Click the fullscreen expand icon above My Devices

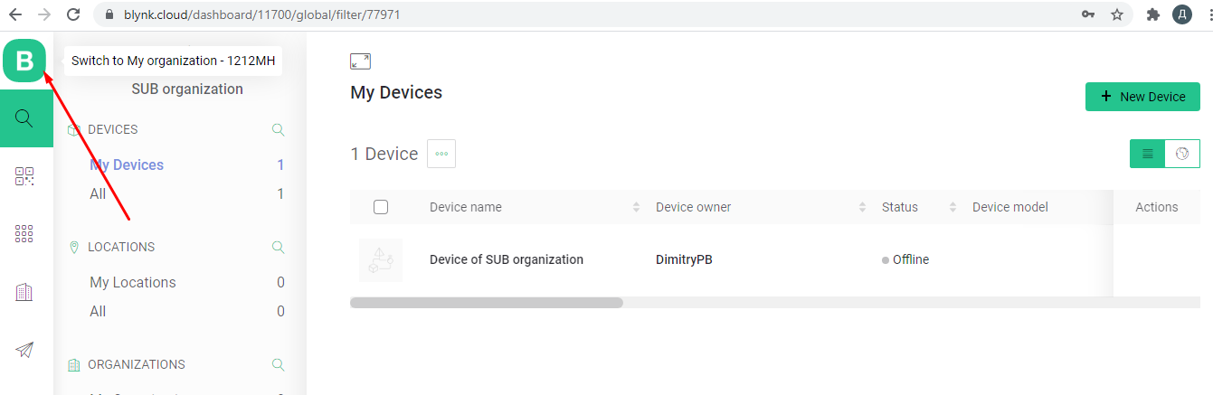pyautogui.click(x=360, y=61)
